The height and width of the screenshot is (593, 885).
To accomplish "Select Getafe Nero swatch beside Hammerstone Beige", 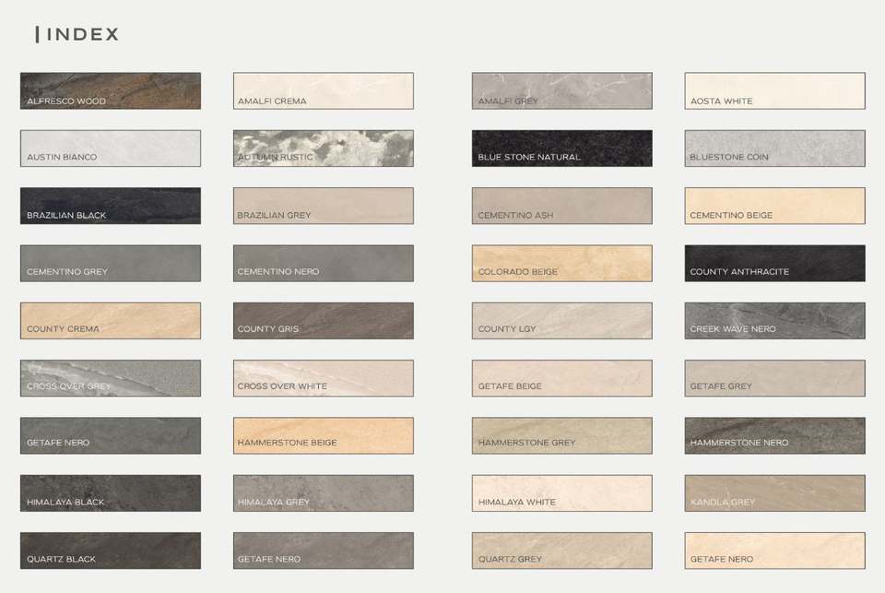I will (x=111, y=436).
